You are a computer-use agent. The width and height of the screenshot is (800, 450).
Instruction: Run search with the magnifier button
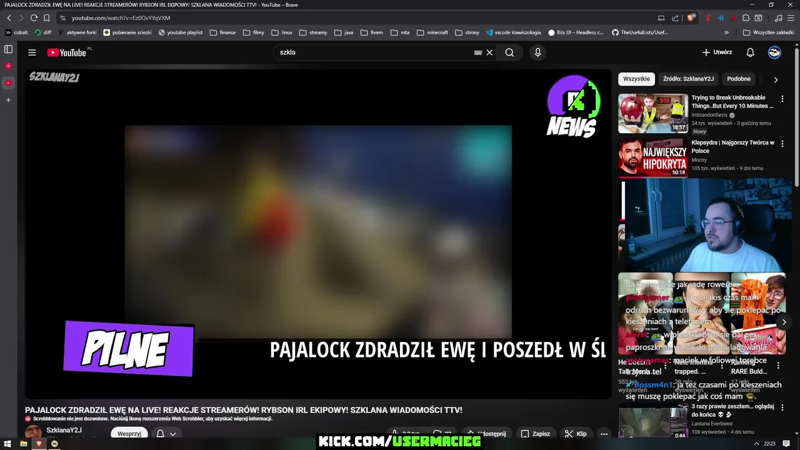(x=509, y=52)
